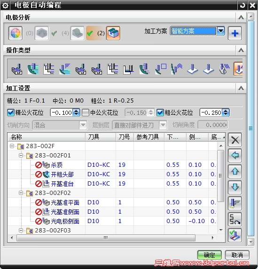Collapse the 283-002F02 tree node
258x269 pixels.
point(21,193)
